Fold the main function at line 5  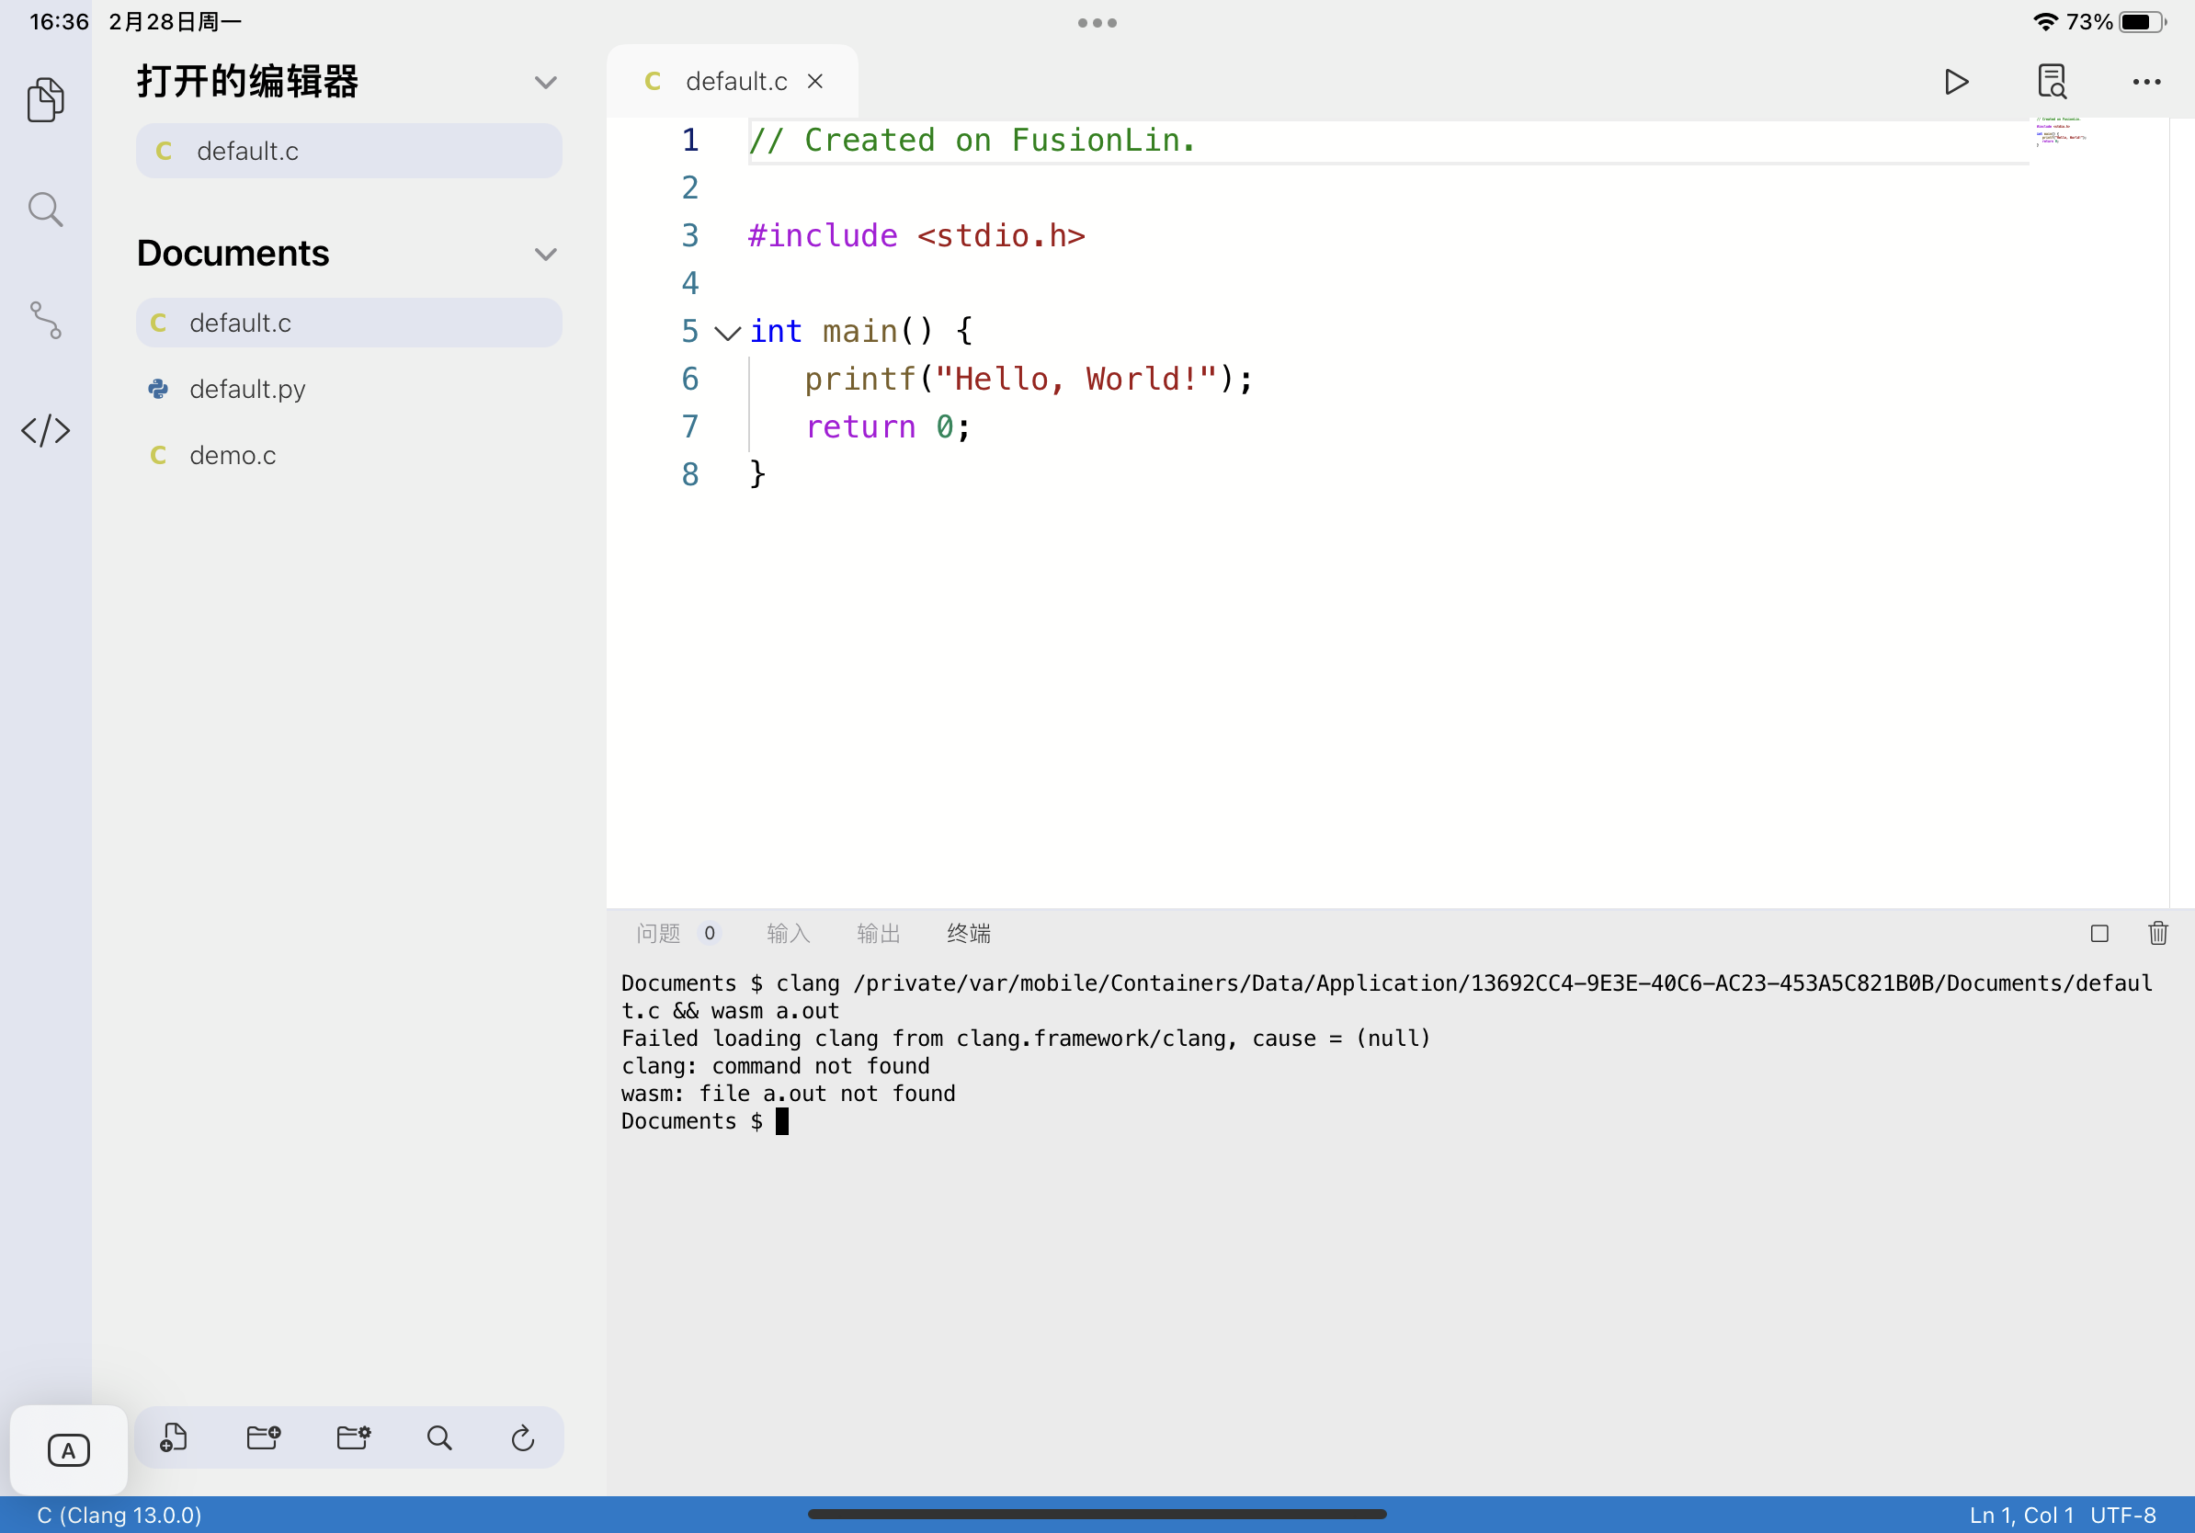pos(725,334)
